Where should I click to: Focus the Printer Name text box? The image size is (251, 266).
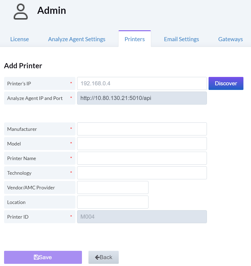pos(142,158)
